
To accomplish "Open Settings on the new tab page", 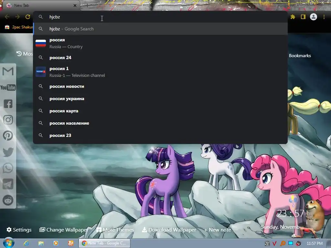I will tap(19, 230).
